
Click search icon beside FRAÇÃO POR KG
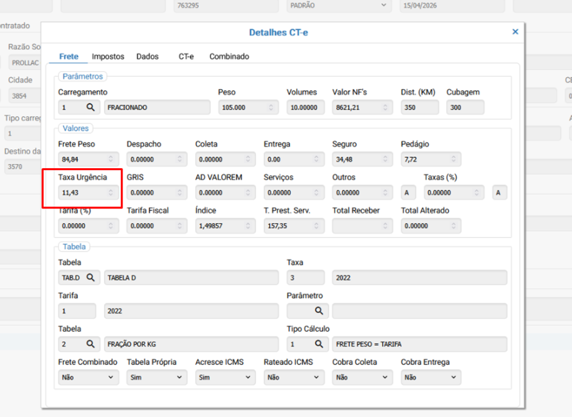(91, 345)
